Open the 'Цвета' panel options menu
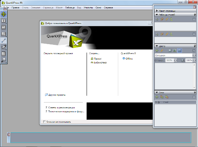198x147 pixels. pos(195,46)
